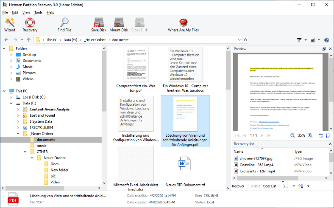The image size is (334, 208).
Task: Select the music folder in tree
Action: 41,146
